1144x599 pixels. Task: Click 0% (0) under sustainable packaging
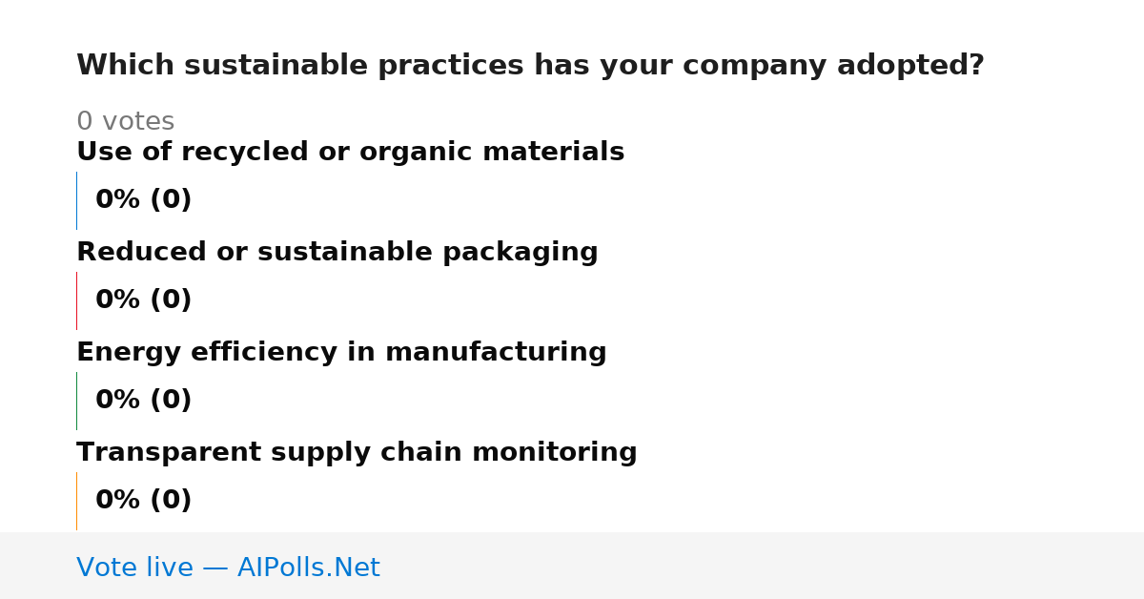click(143, 300)
